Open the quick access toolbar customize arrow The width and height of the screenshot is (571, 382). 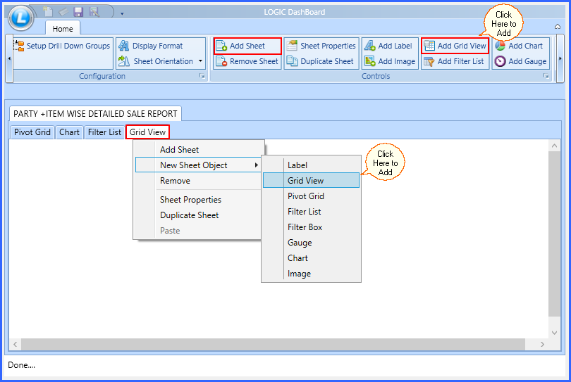tap(122, 14)
